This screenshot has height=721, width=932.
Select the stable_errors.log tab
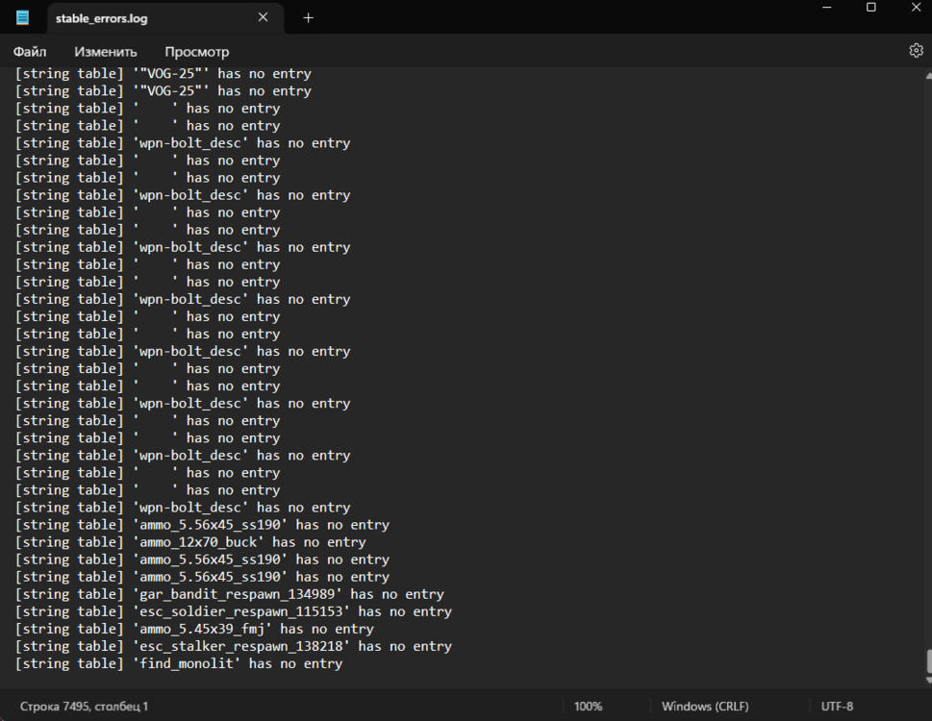[144, 18]
